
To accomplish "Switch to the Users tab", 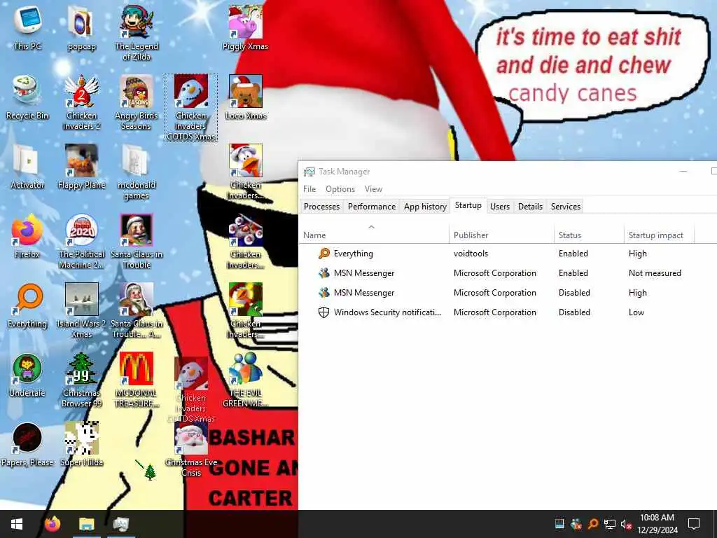I will (500, 207).
